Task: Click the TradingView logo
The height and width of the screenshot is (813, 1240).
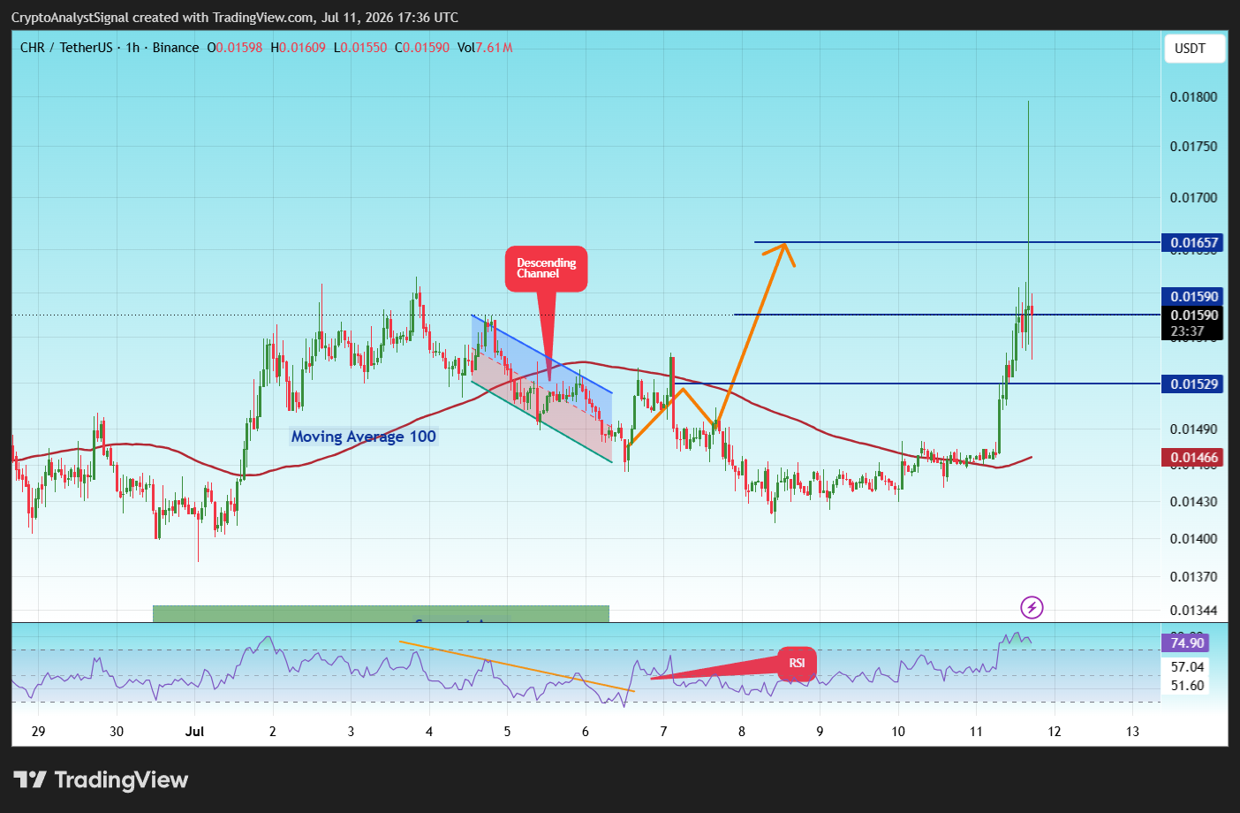Action: tap(101, 779)
